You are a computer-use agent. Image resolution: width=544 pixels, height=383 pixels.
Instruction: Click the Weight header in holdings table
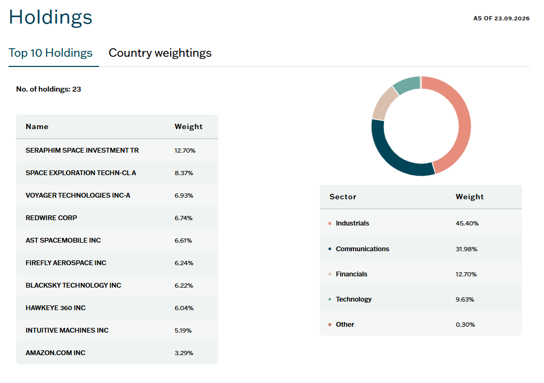coord(188,126)
